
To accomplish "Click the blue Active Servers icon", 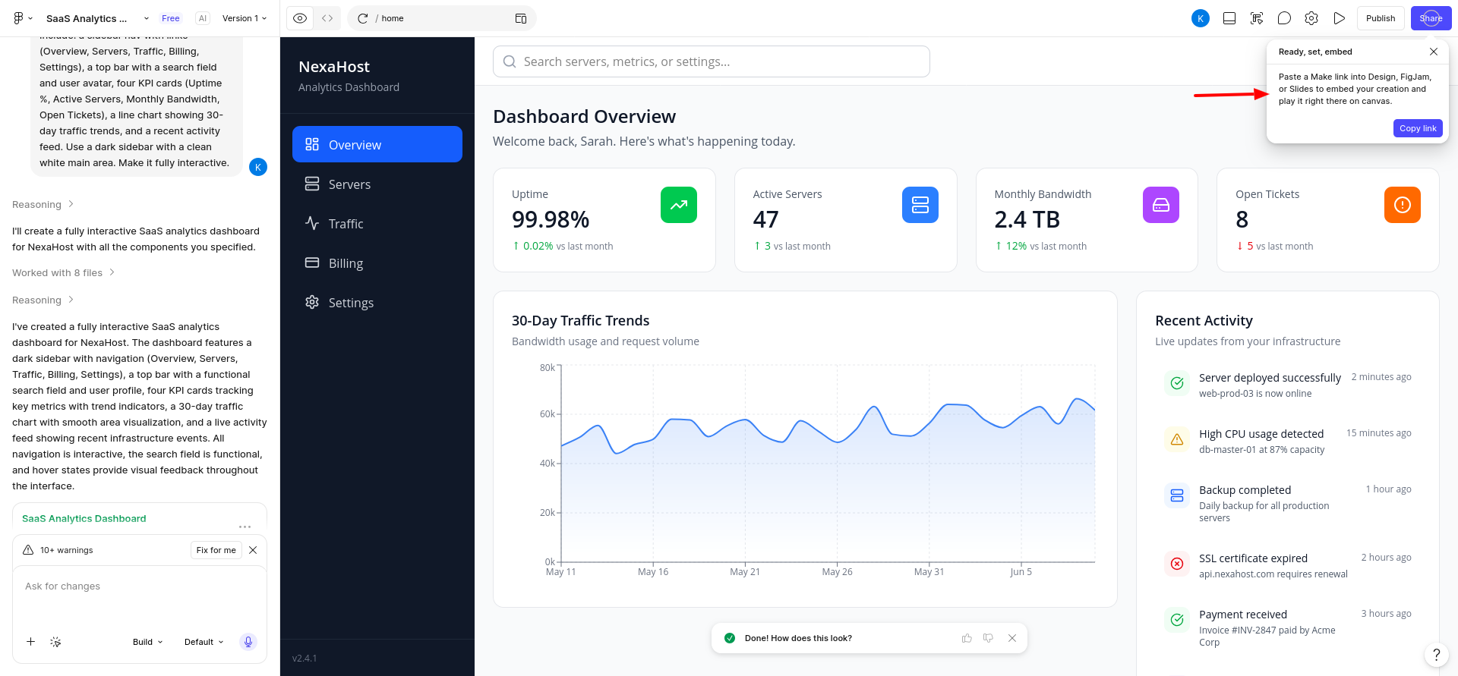I will 920,205.
